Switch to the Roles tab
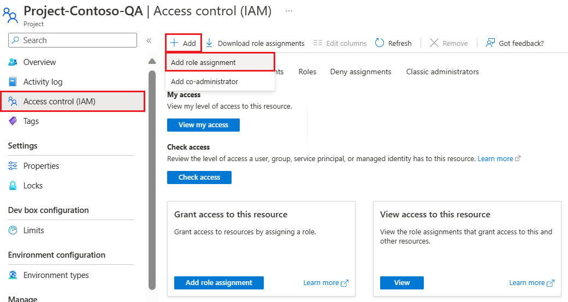568x302 pixels. [307, 72]
